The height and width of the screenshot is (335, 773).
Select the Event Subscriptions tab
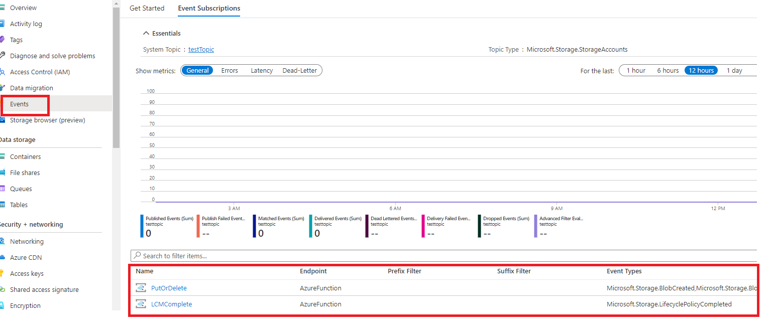[x=209, y=8]
